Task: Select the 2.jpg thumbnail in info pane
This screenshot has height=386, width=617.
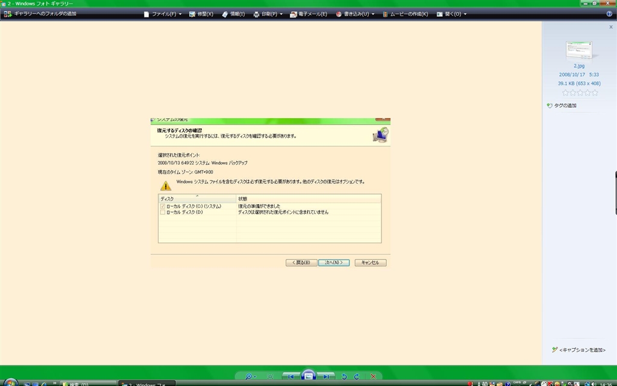Action: coord(579,51)
